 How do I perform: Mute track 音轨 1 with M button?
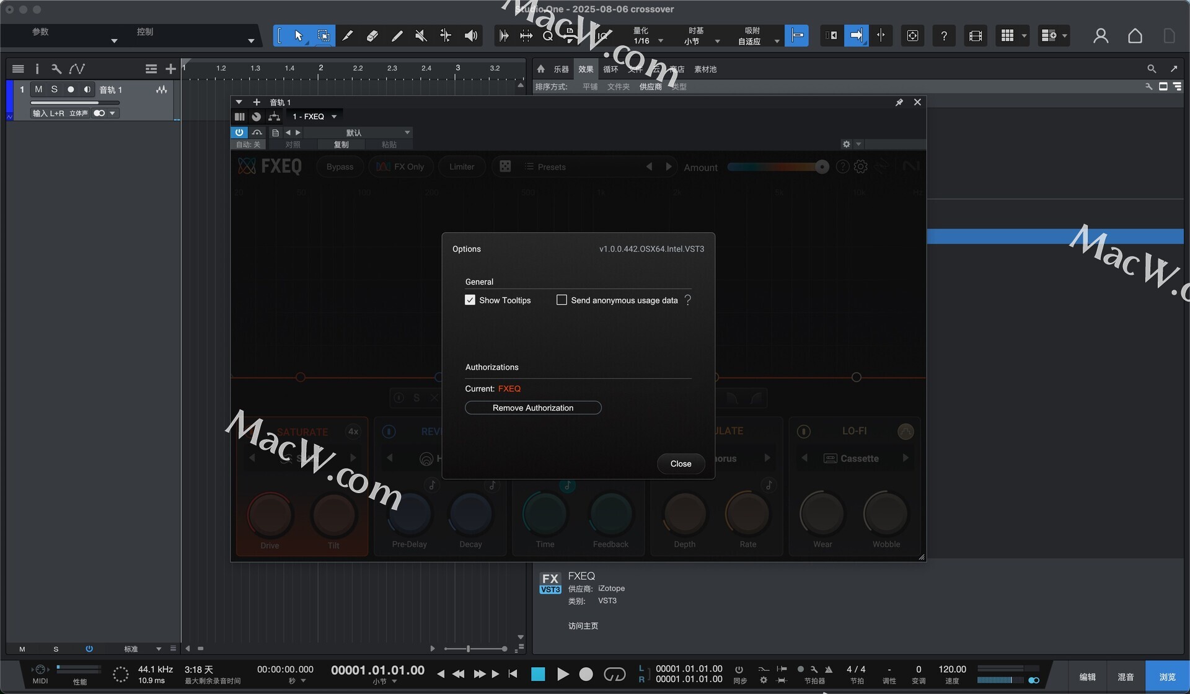[x=38, y=89]
